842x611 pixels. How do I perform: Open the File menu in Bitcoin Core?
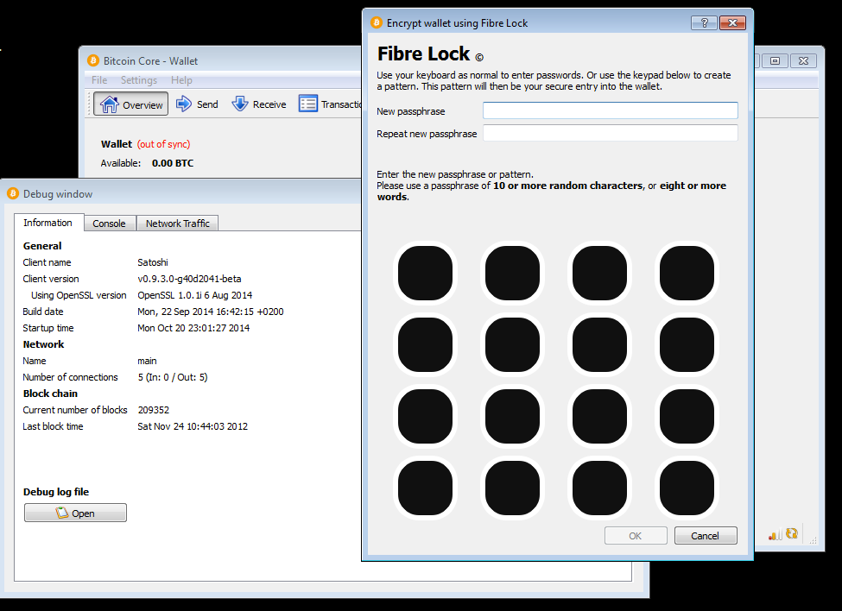(x=99, y=80)
